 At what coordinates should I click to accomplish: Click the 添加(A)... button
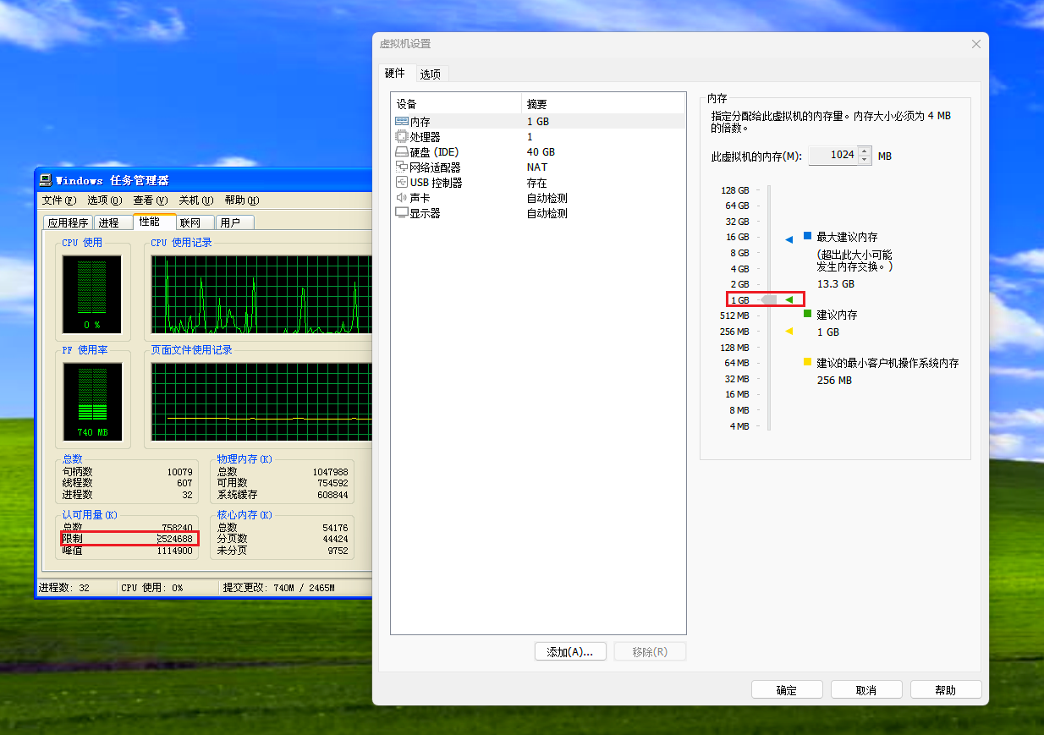[x=570, y=652]
